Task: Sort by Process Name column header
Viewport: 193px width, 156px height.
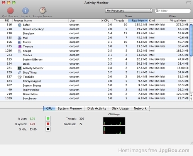Action: coord(41,20)
